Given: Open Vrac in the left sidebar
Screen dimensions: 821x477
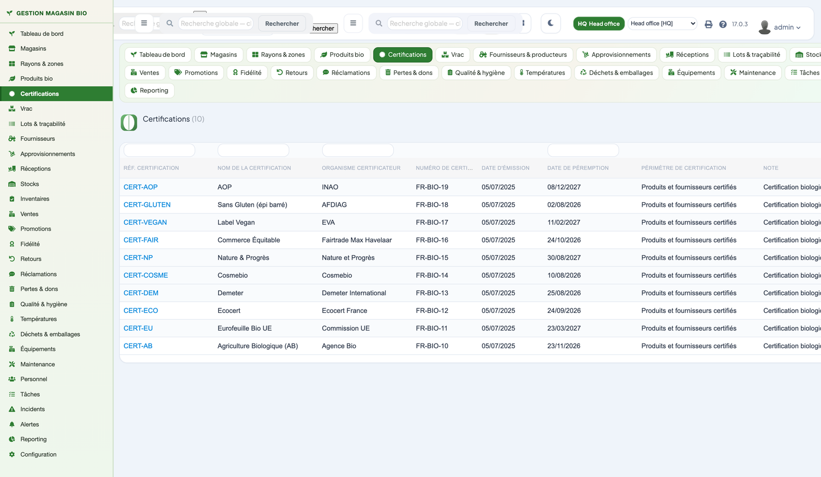Looking at the screenshot, I should click(56, 108).
